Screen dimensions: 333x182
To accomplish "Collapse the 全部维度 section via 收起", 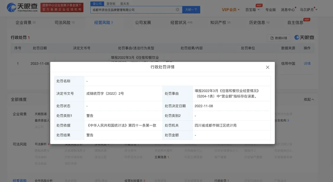I will (309, 99).
